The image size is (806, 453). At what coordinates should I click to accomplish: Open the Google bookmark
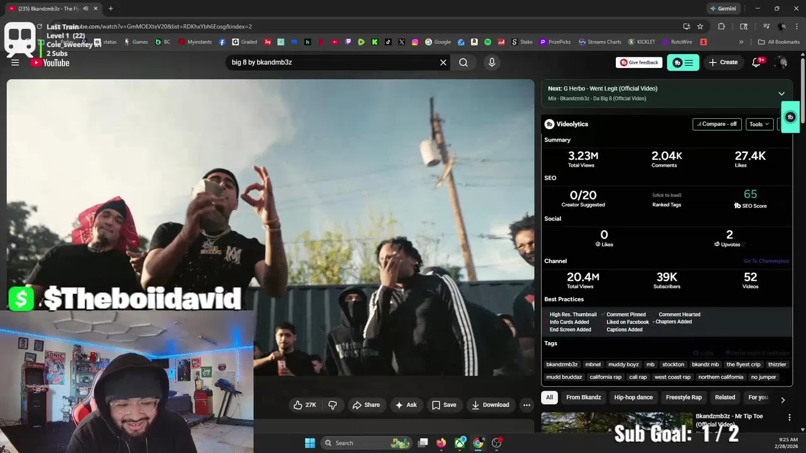[438, 42]
